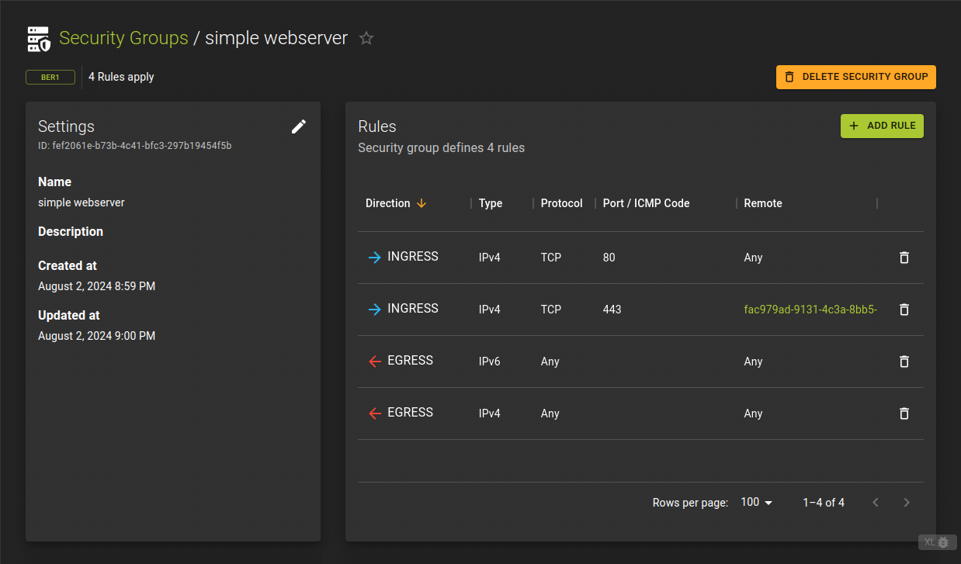
Task: Open the bug report icon beside XL badge
Action: click(944, 542)
